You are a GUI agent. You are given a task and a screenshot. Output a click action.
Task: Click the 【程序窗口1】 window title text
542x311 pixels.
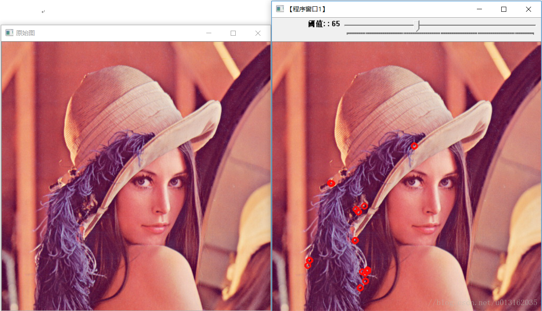tap(307, 9)
